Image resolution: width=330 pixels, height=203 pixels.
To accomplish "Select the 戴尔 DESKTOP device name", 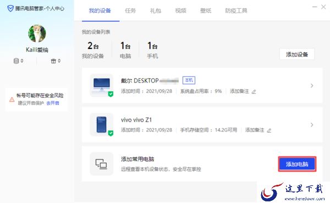I will tap(150, 80).
